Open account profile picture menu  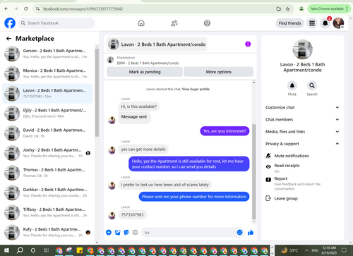point(338,23)
